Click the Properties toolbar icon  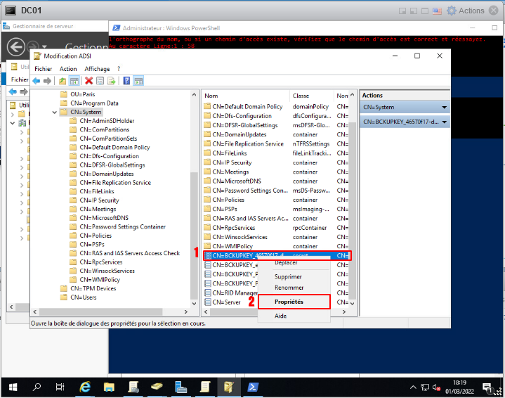[x=100, y=81]
